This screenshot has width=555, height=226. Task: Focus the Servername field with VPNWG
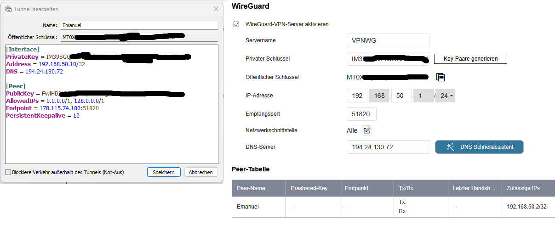[x=388, y=40]
